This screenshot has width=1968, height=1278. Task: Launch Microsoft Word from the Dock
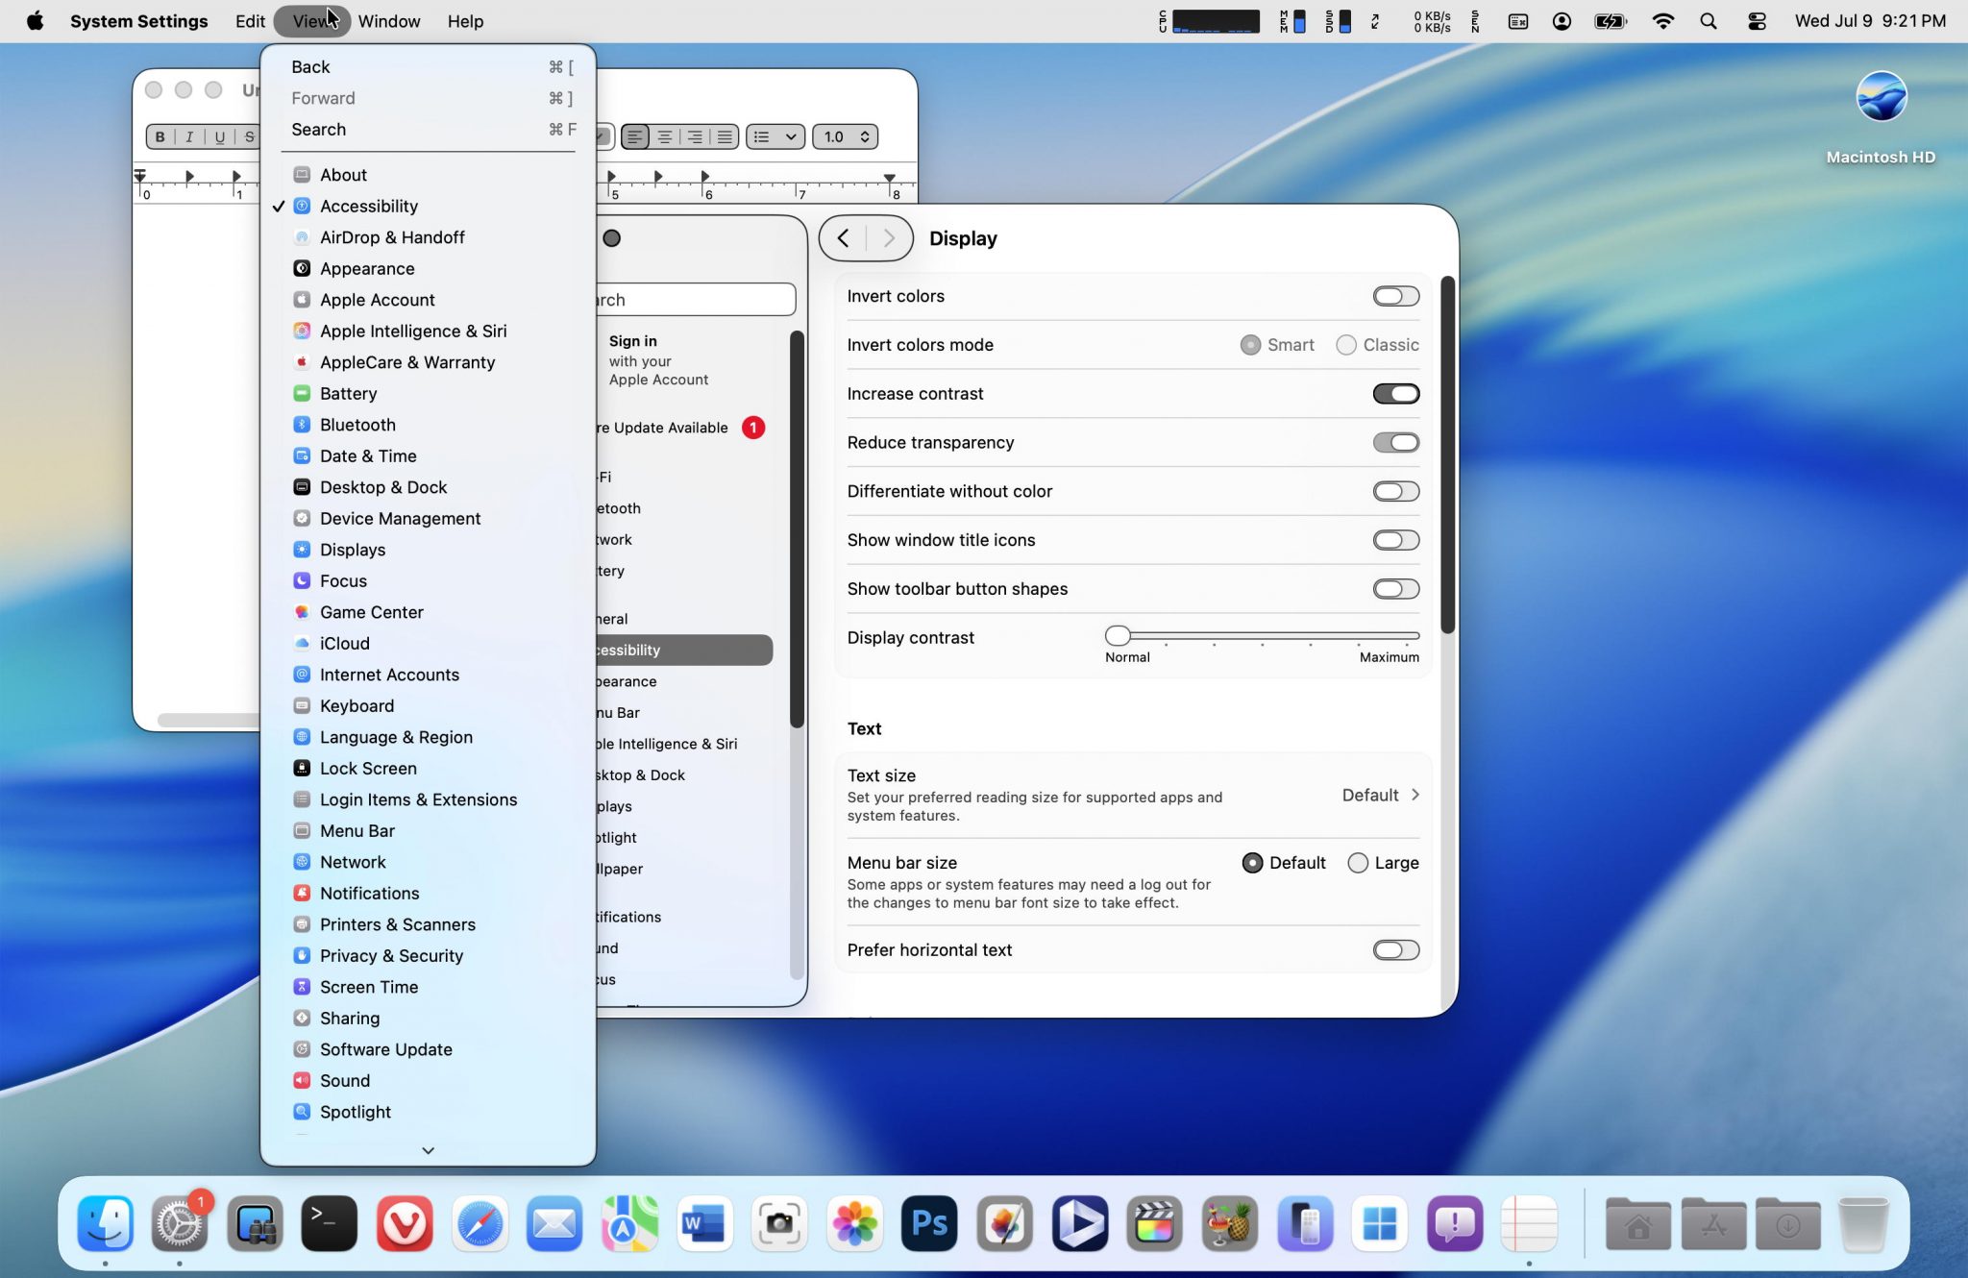point(703,1223)
